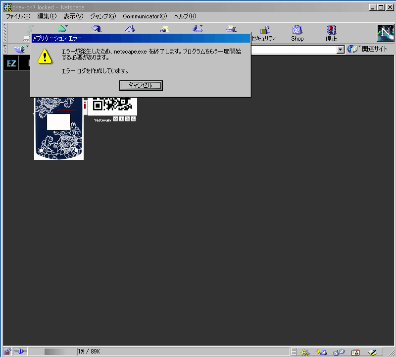The width and height of the screenshot is (396, 357).
Task: Click the blue phone cover image
Action: coord(59,128)
